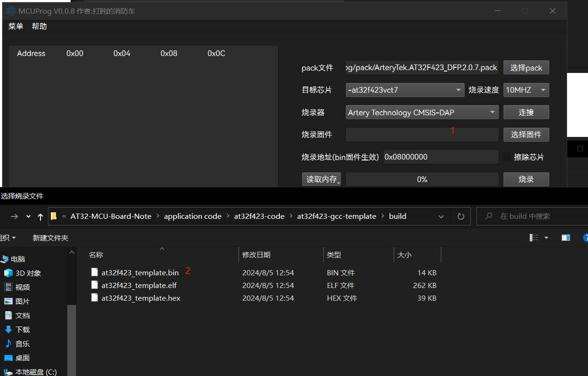The height and width of the screenshot is (376, 588).
Task: Toggle the preview pane icon
Action: tap(566, 238)
